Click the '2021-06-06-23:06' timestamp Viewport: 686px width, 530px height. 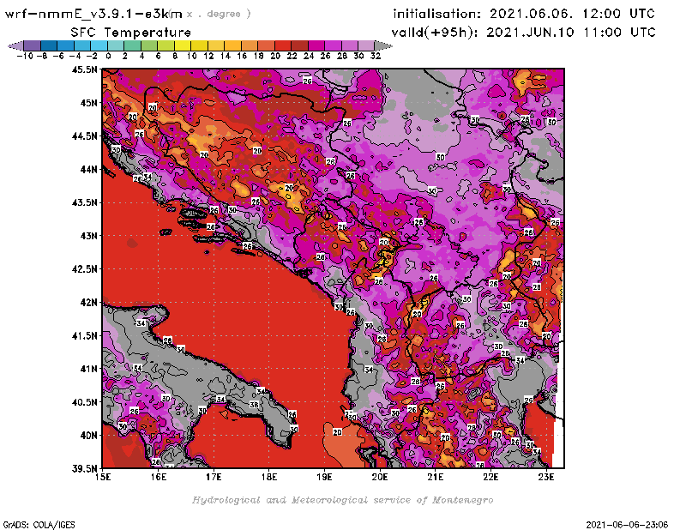627,524
